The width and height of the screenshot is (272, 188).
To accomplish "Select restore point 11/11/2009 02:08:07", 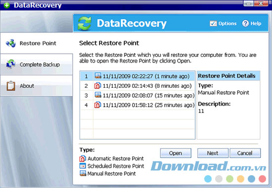I will click(x=137, y=95).
